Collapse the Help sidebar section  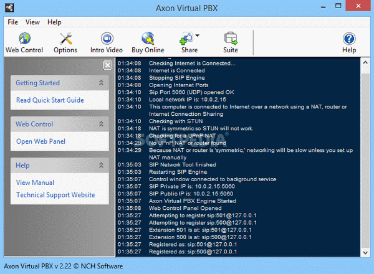click(101, 166)
